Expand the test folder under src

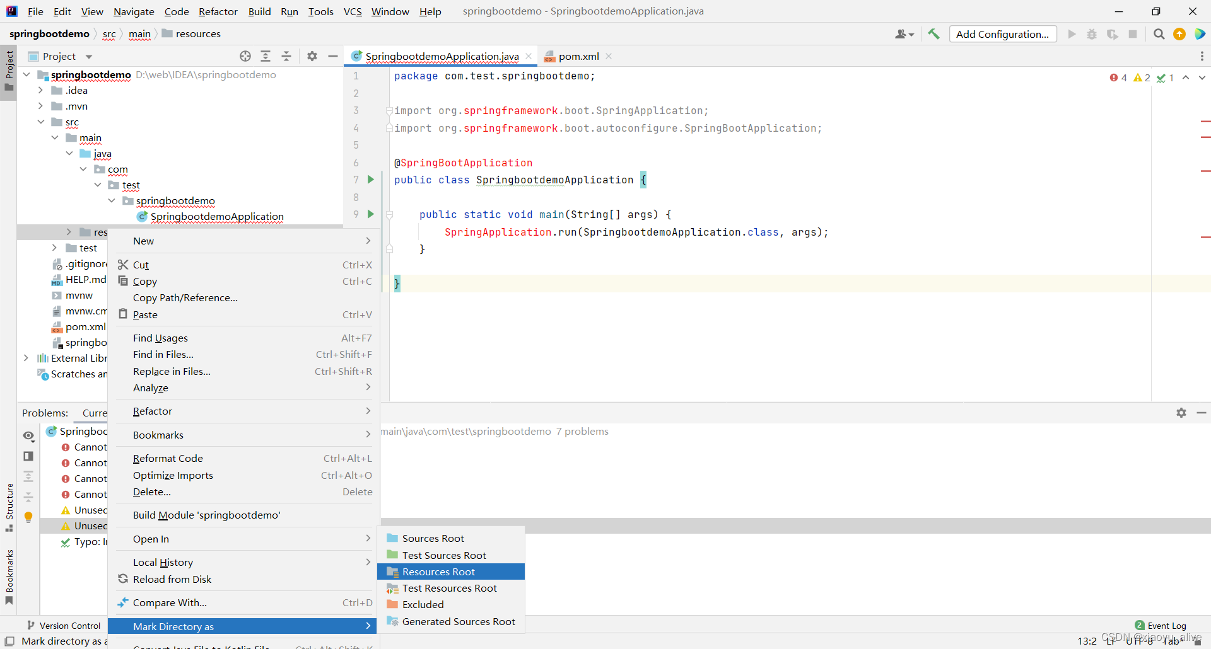tap(55, 248)
